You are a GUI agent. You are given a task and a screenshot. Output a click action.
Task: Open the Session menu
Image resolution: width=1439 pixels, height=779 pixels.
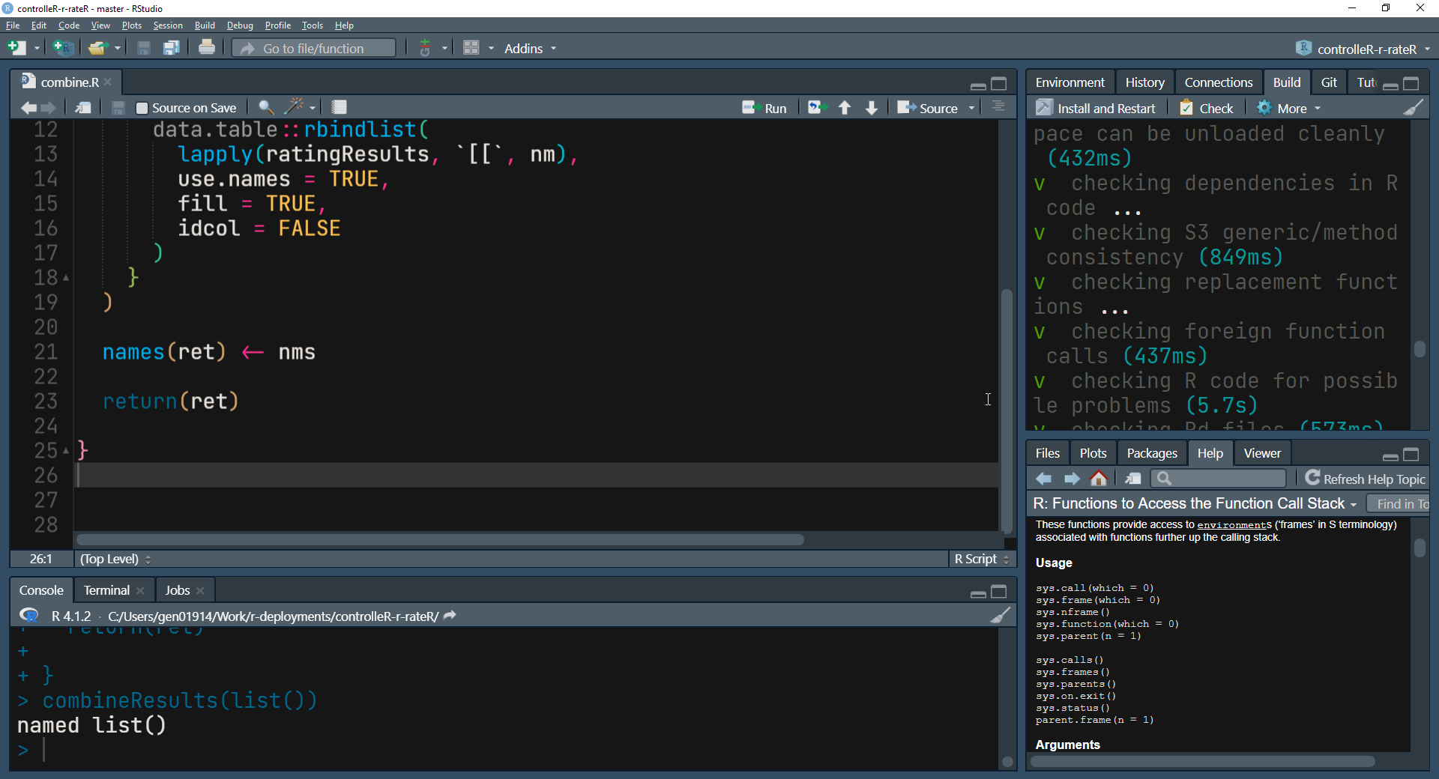pyautogui.click(x=168, y=25)
